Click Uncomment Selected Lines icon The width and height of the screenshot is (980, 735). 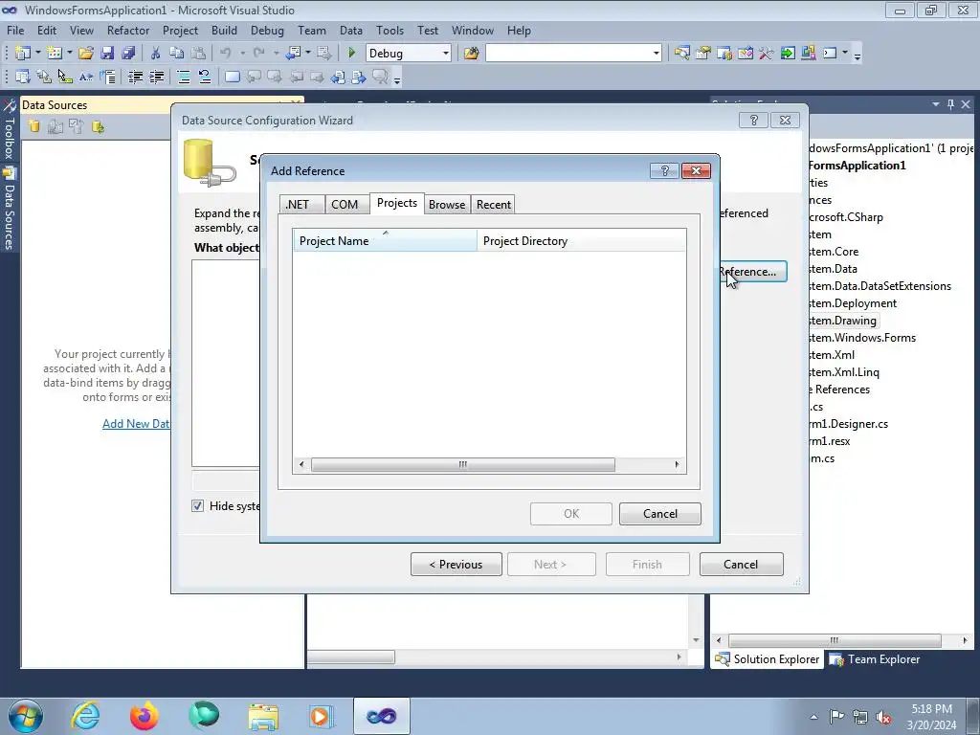[x=205, y=77]
